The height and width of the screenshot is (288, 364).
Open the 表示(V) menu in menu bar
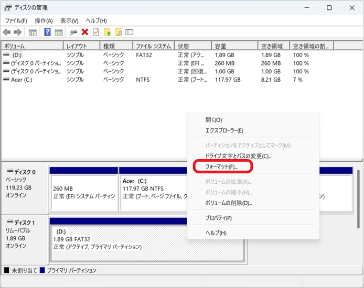click(x=69, y=20)
